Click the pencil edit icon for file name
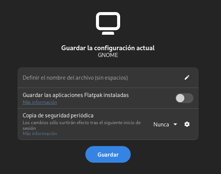This screenshot has width=221, height=174. (187, 78)
